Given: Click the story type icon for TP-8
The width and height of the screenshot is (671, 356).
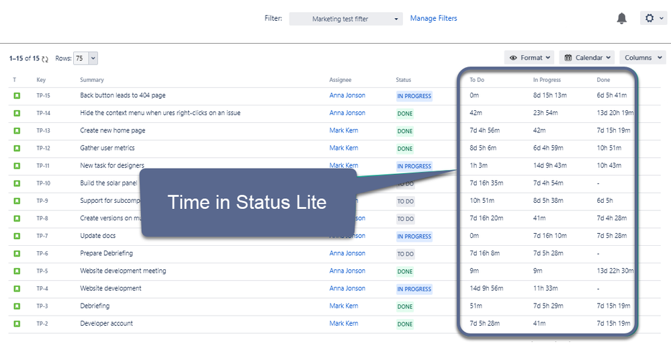Looking at the screenshot, I should (x=17, y=219).
